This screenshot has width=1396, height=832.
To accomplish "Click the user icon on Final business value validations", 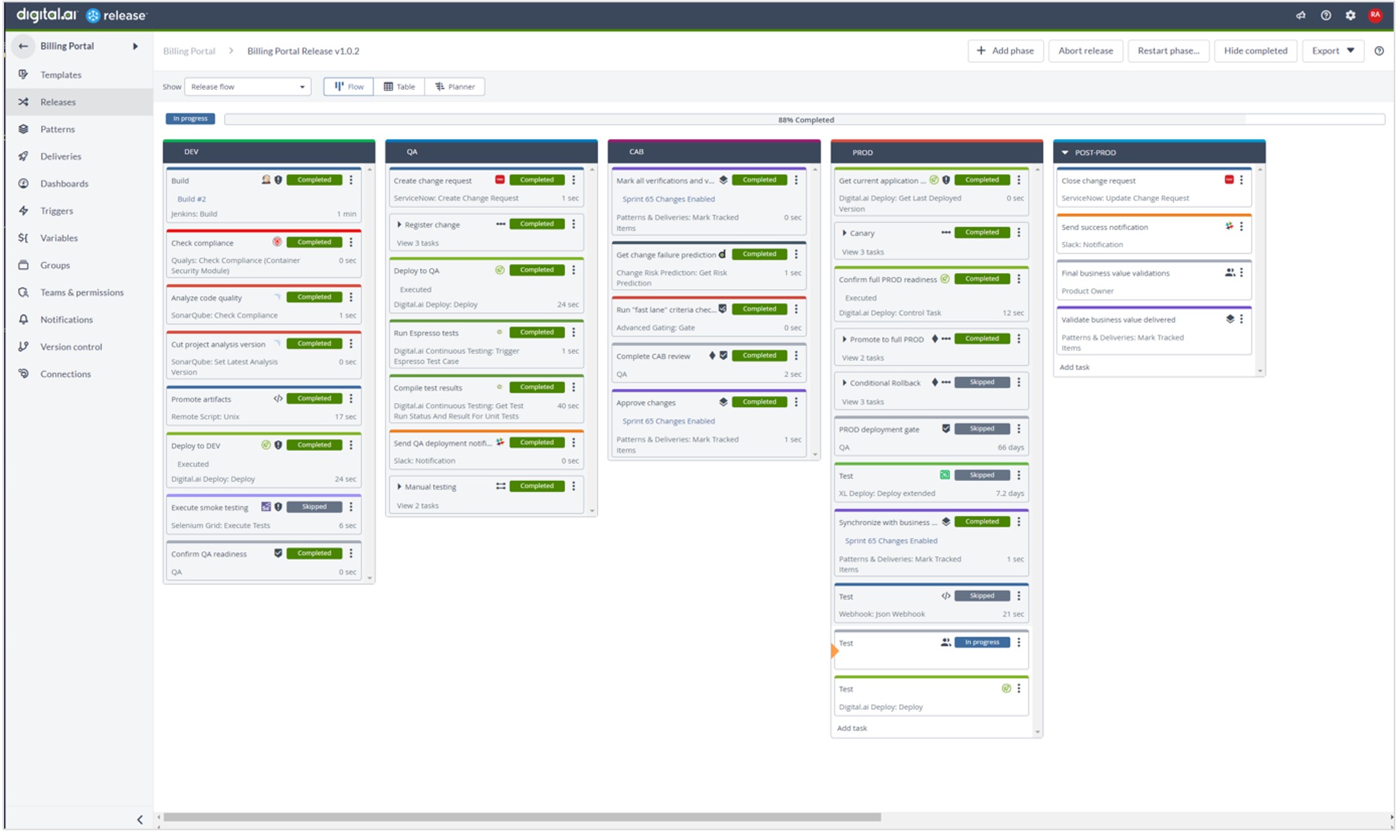I will click(1230, 272).
